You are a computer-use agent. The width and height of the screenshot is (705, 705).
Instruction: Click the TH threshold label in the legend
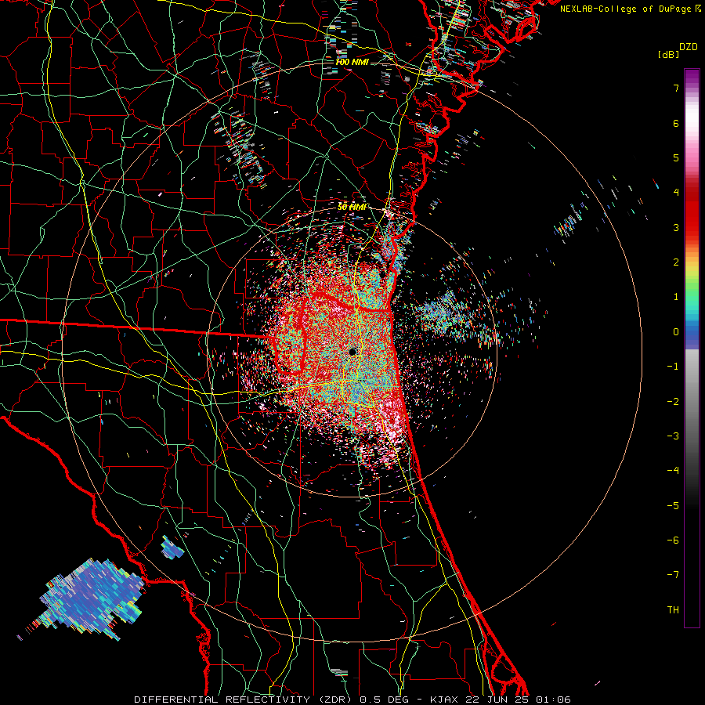tap(673, 609)
